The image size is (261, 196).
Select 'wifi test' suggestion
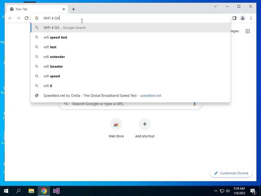tap(130, 47)
